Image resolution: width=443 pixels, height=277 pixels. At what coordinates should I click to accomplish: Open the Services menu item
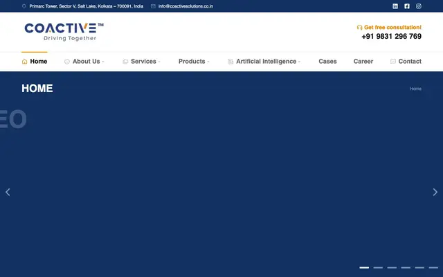click(143, 62)
